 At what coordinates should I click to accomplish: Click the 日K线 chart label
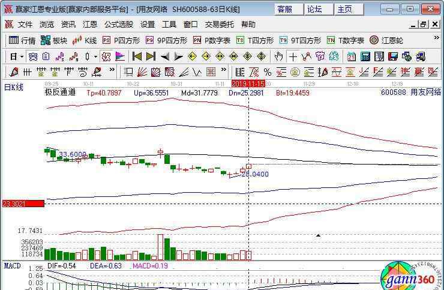(14, 87)
